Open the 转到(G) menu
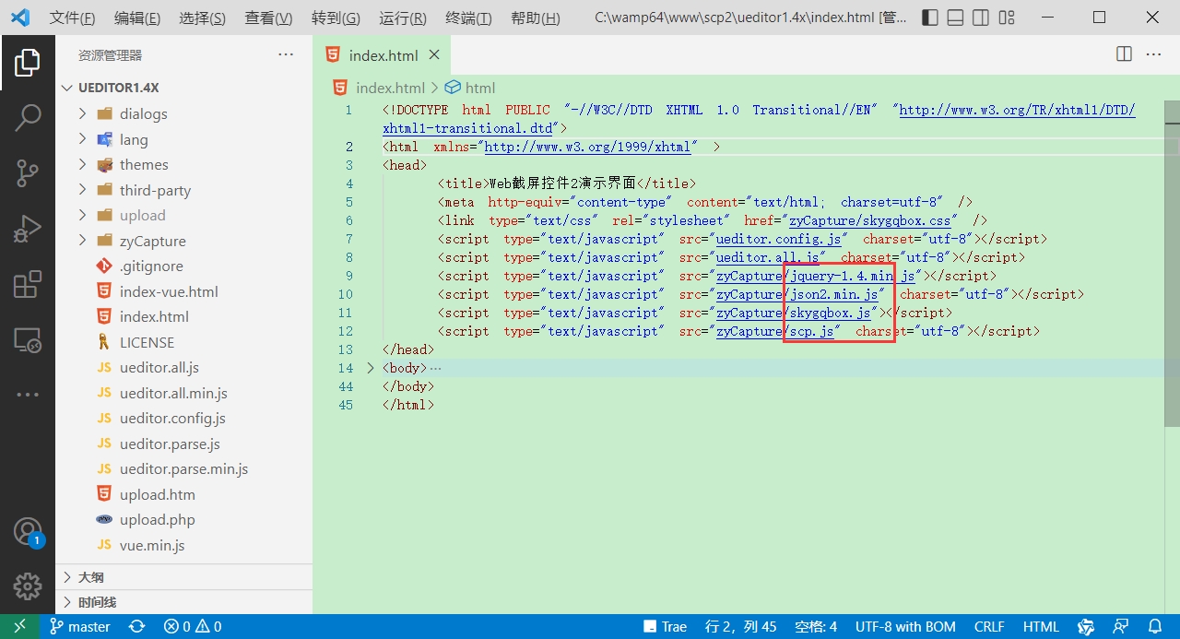Image resolution: width=1180 pixels, height=639 pixels. (x=336, y=18)
